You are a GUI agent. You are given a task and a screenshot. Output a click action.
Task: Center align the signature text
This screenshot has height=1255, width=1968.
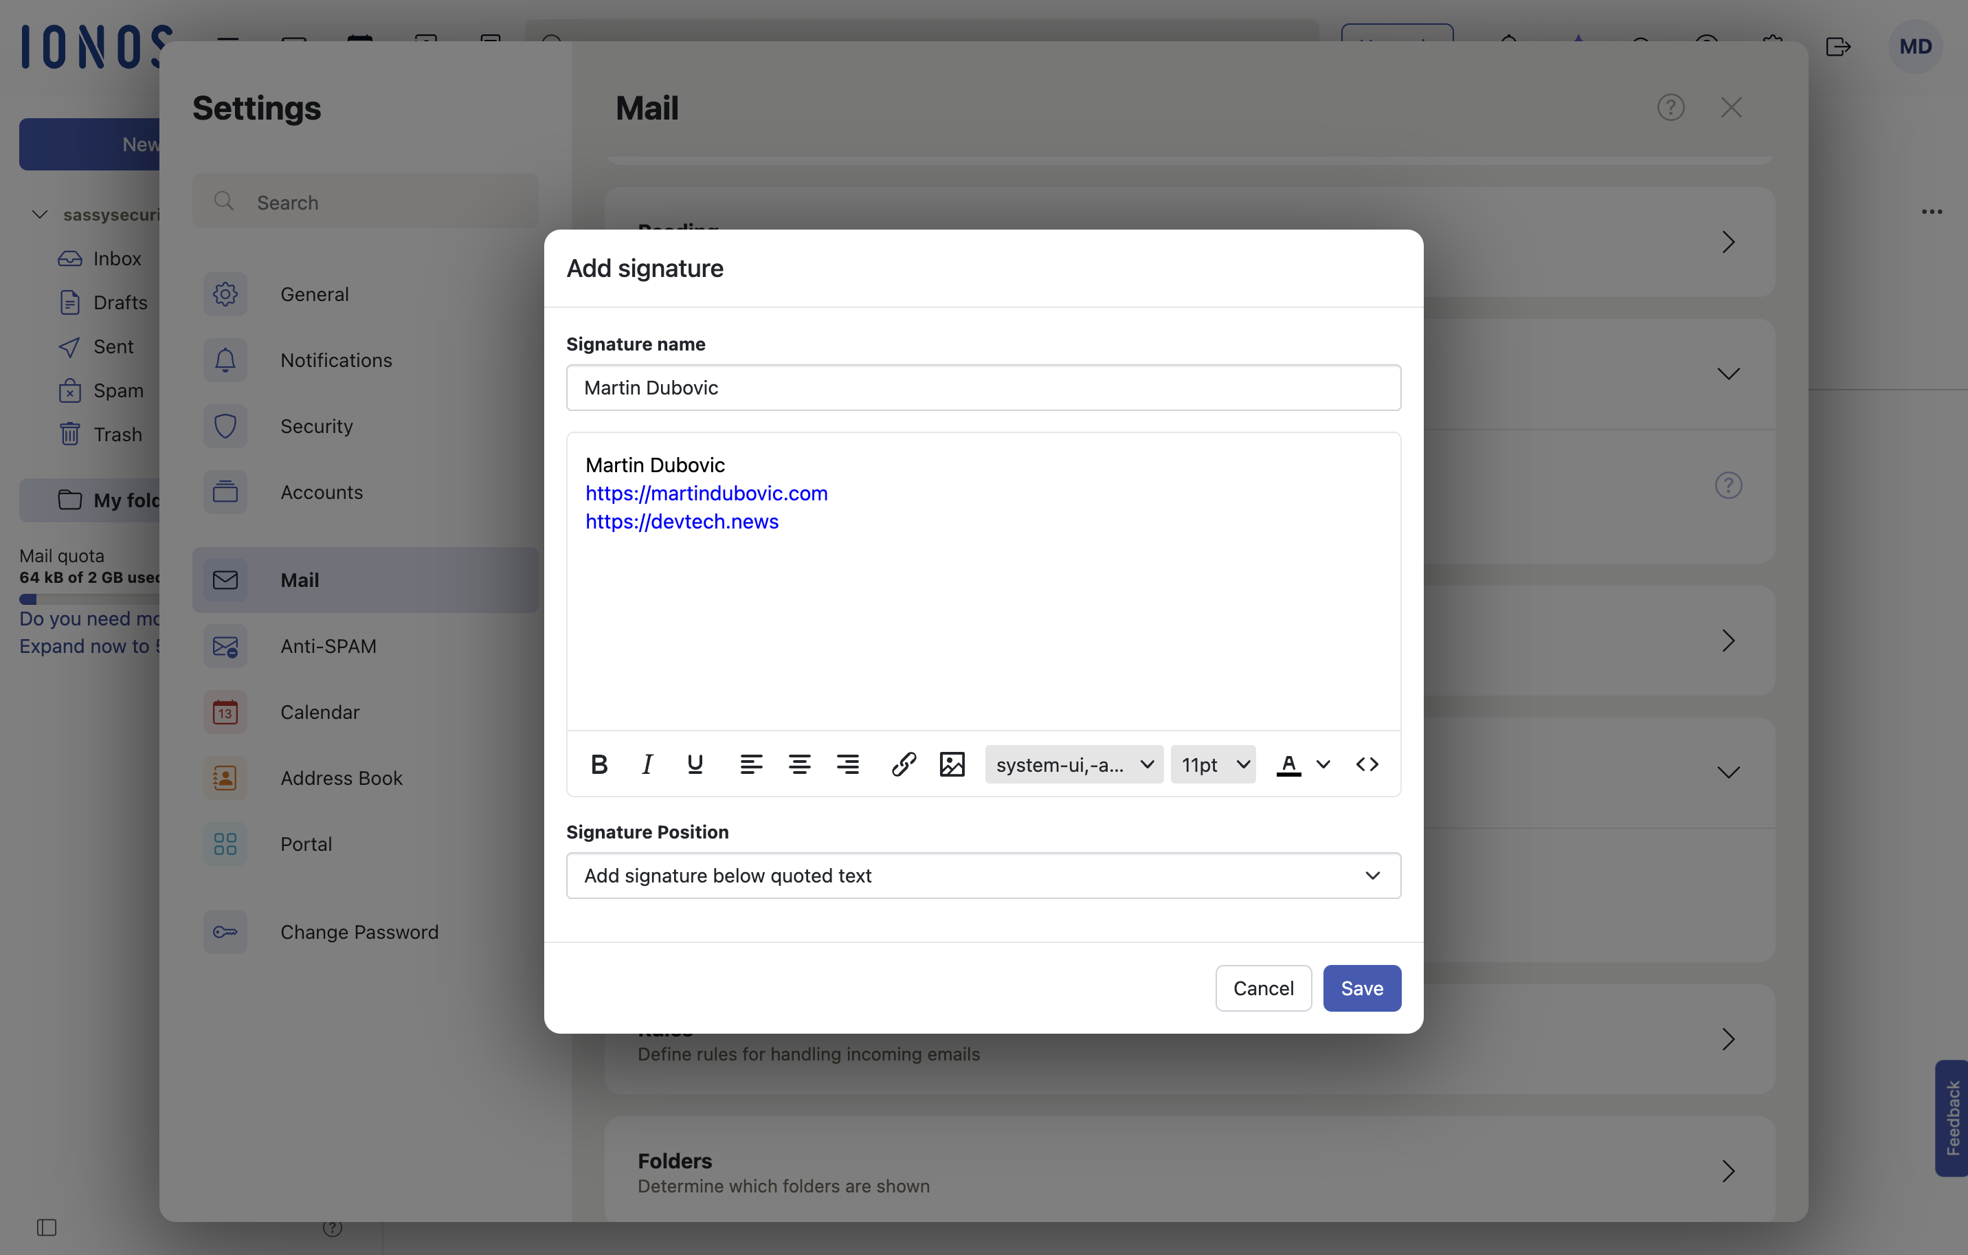tap(799, 764)
